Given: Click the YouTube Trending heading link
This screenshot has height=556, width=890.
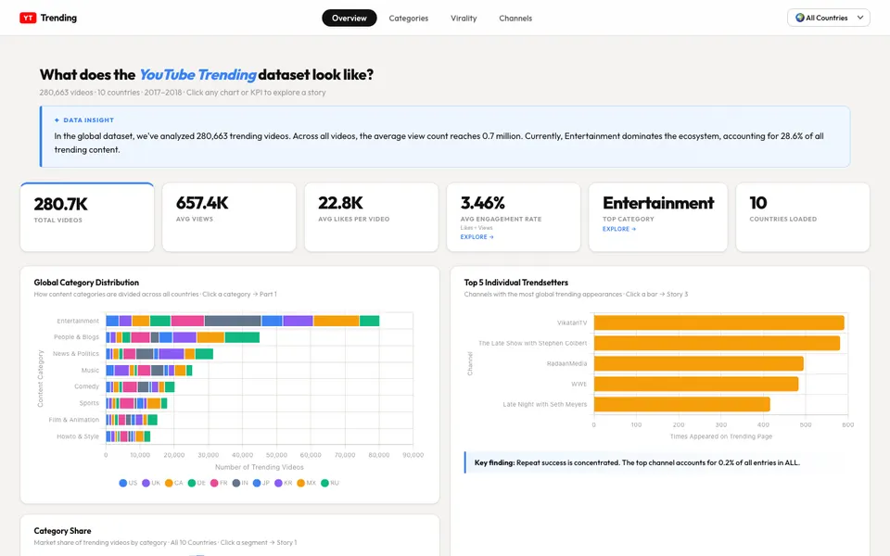Looking at the screenshot, I should [197, 74].
